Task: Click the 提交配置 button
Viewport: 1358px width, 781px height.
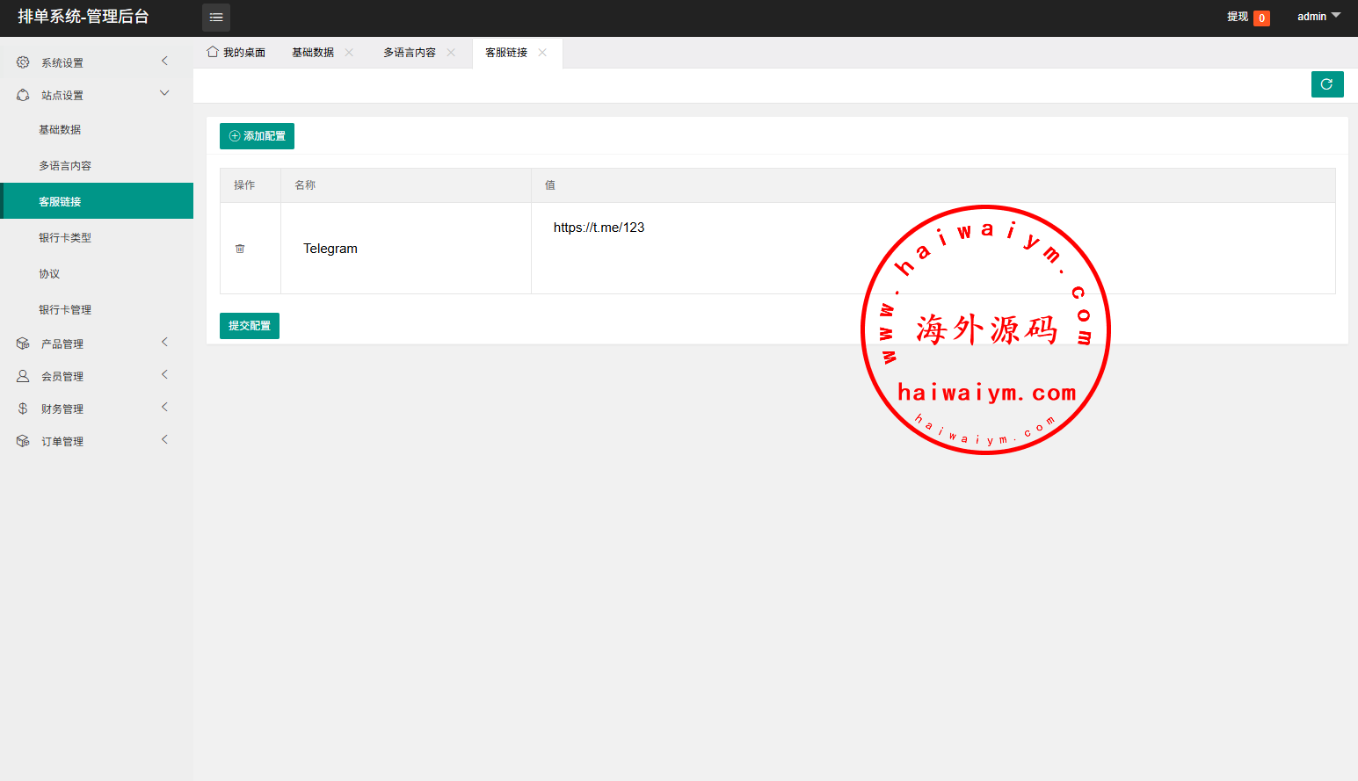Action: pyautogui.click(x=250, y=326)
